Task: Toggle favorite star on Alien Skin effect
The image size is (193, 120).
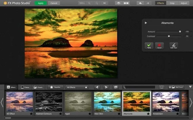Action: 119,114
